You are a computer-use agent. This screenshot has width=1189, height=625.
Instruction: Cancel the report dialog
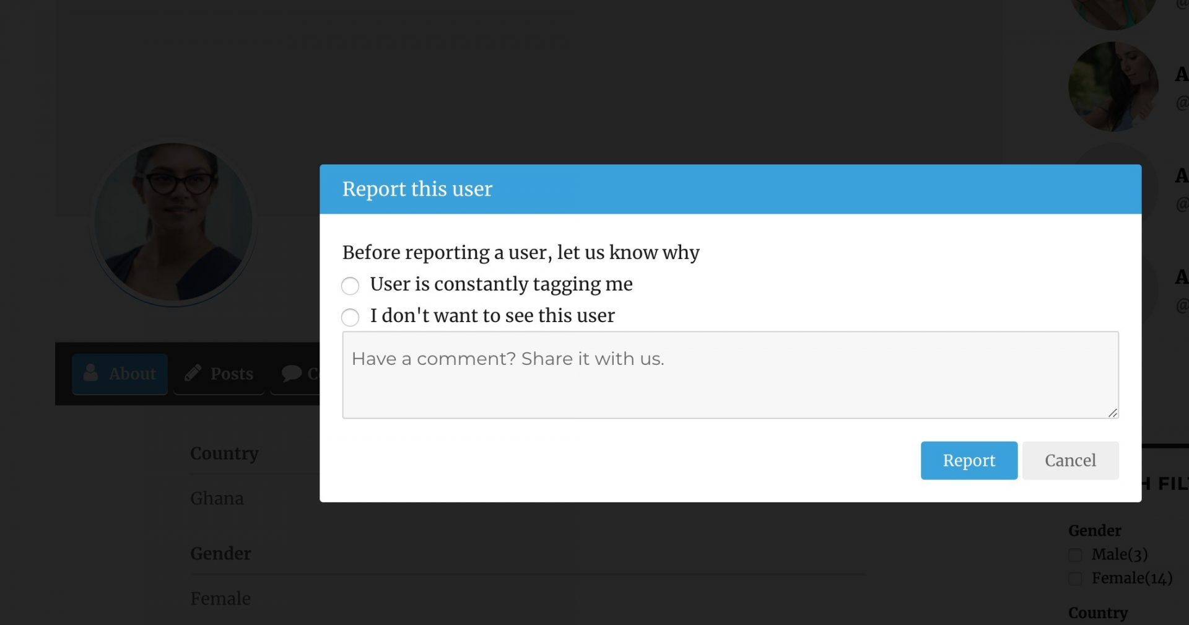(1070, 460)
